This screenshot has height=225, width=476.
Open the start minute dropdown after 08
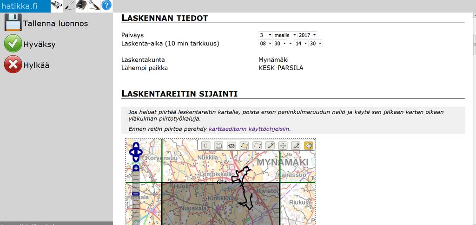tap(280, 44)
